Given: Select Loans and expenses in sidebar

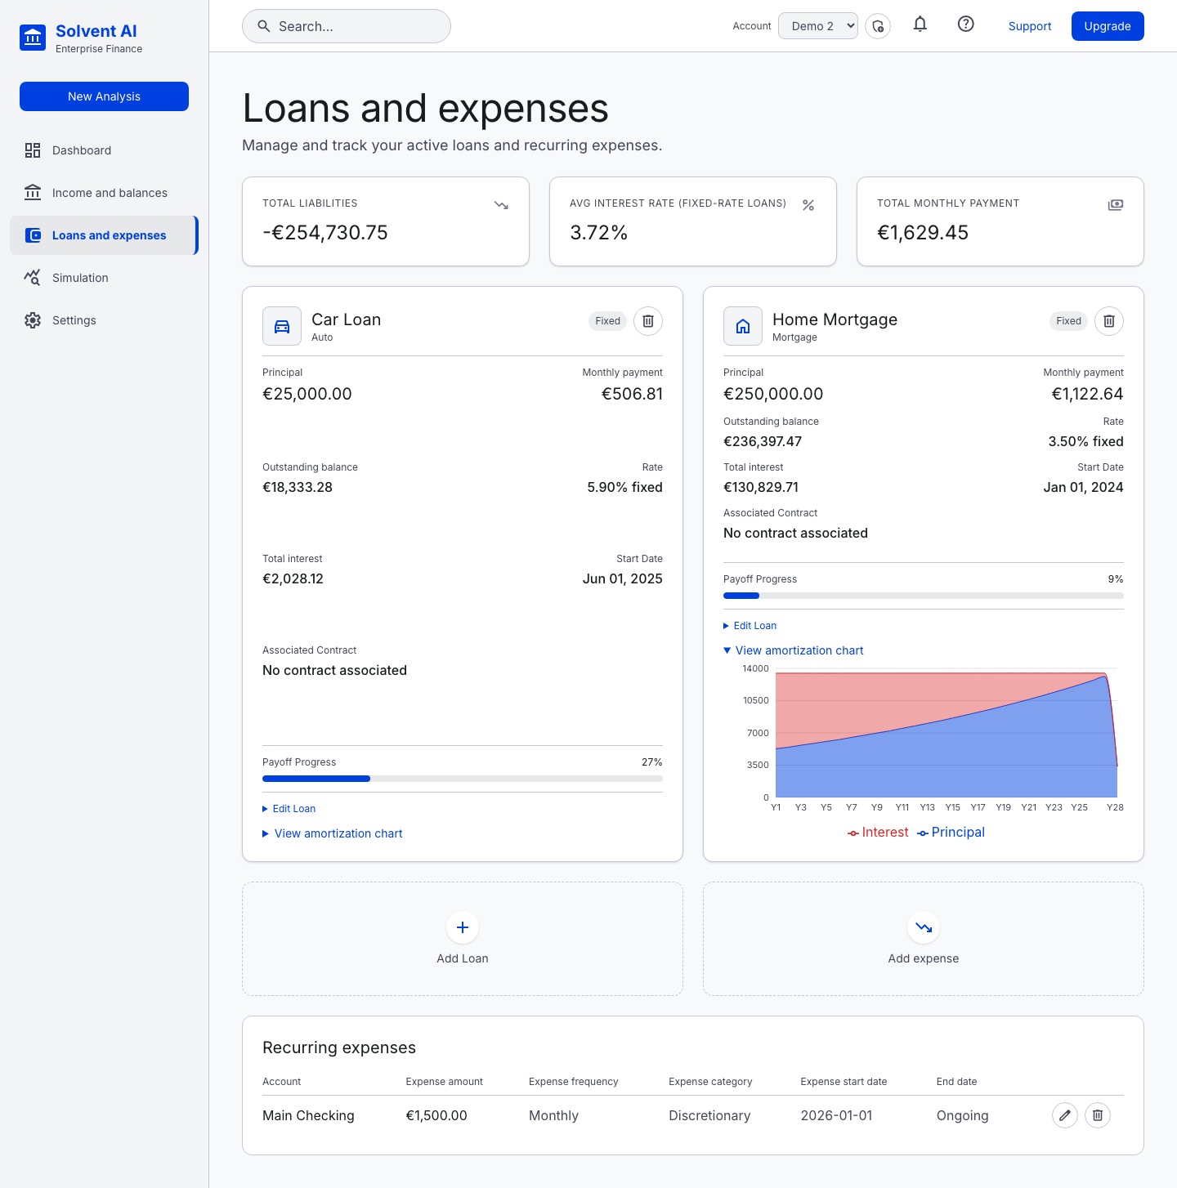Looking at the screenshot, I should coord(104,235).
